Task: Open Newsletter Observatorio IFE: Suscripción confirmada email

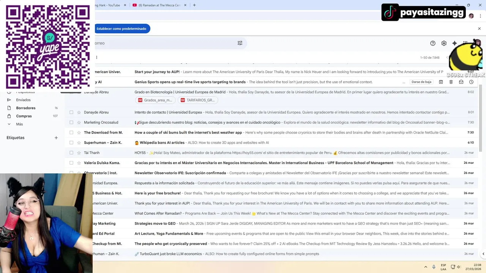Action: tap(180, 173)
